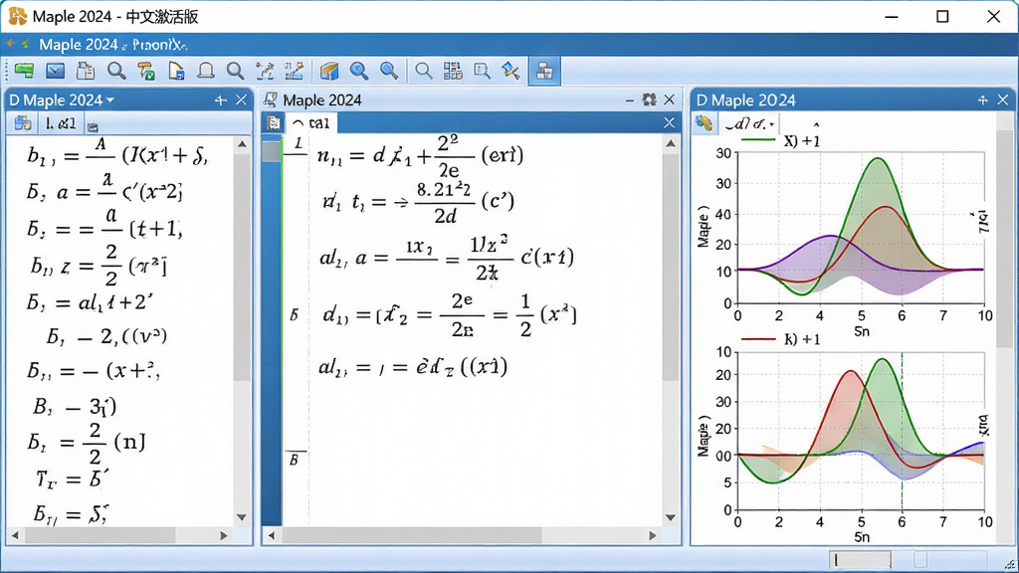Click the left panel's scroll down arrow
This screenshot has height=573, width=1019.
[242, 517]
